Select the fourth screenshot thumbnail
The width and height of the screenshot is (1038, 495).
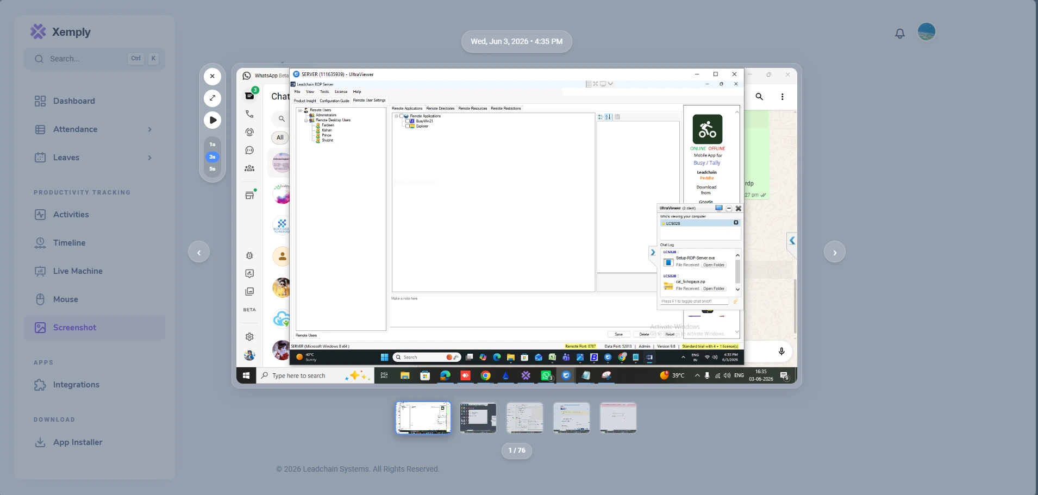coord(572,418)
